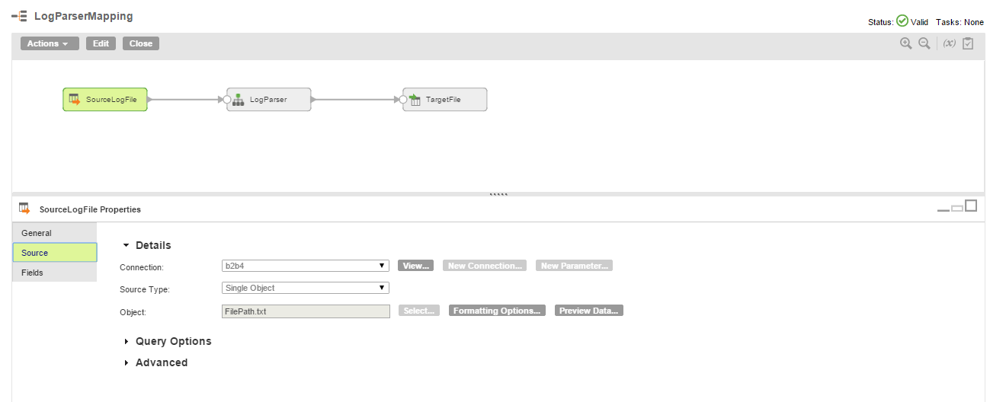Select the SourceLogFile source node
This screenshot has width=990, height=402.
(105, 99)
